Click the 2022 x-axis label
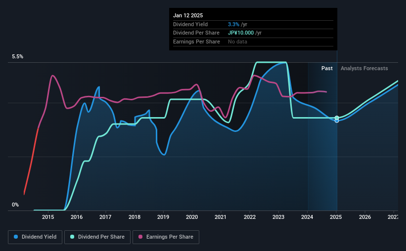This screenshot has width=406, height=251. 250,217
